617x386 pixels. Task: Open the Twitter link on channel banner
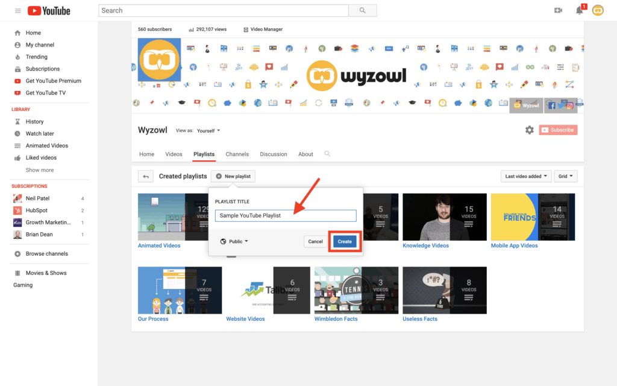click(x=561, y=106)
